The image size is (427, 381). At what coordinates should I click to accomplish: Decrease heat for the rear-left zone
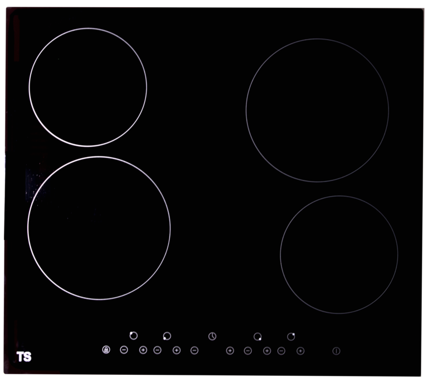click(x=124, y=350)
